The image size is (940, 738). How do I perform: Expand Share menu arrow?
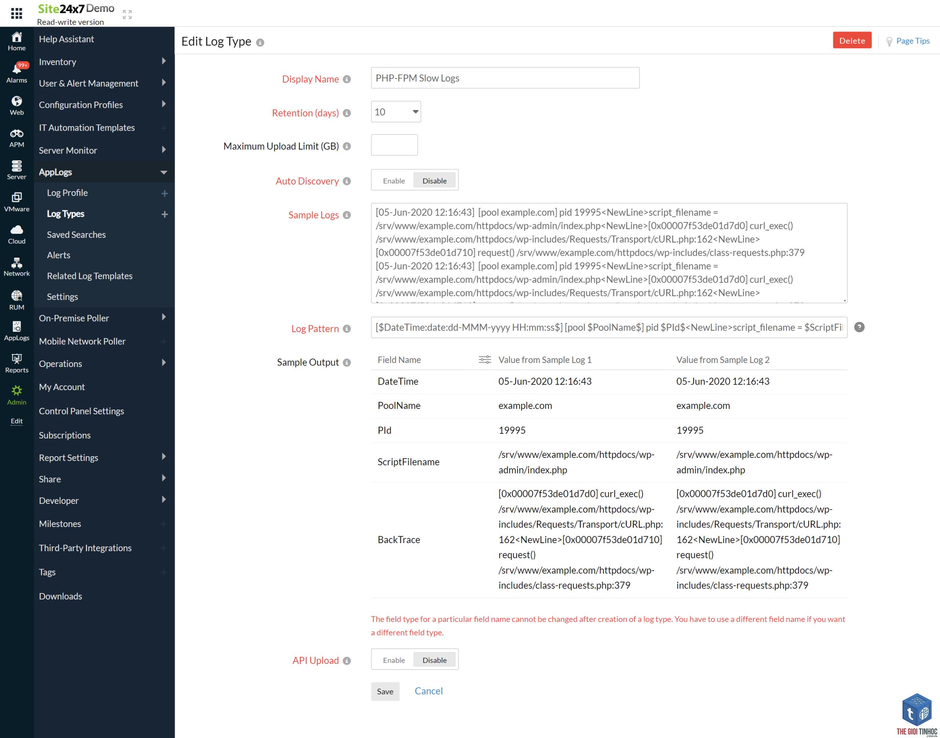click(164, 478)
